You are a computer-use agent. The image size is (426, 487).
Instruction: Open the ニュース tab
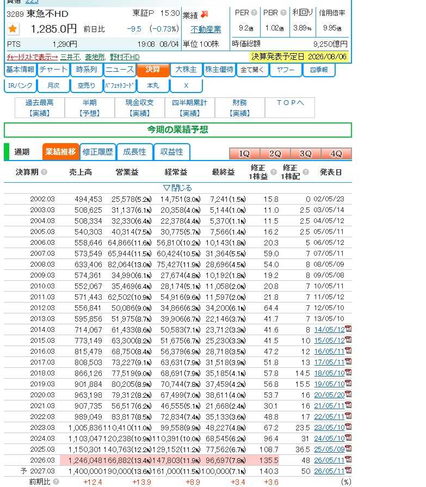[x=120, y=70]
